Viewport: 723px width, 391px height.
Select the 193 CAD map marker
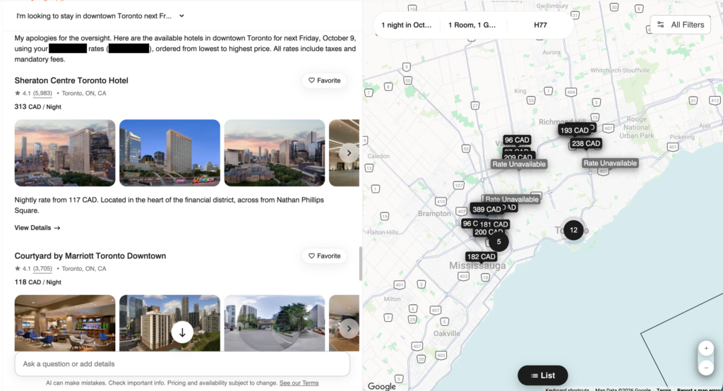tap(574, 131)
